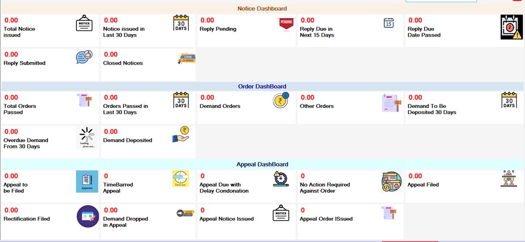Viewport: 525px width, 242px height.
Task: Click the 0 value above No Action Required
Action: (x=302, y=176)
